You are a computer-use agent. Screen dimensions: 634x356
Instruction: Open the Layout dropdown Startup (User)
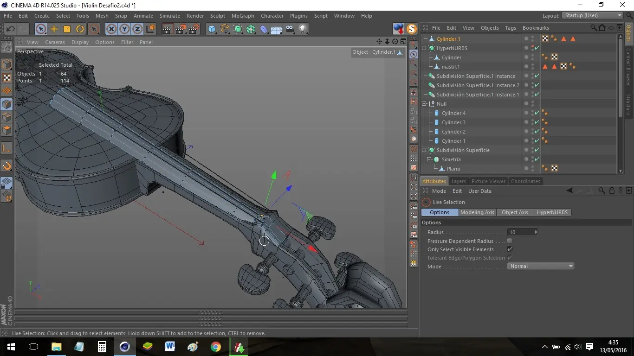[x=593, y=16]
